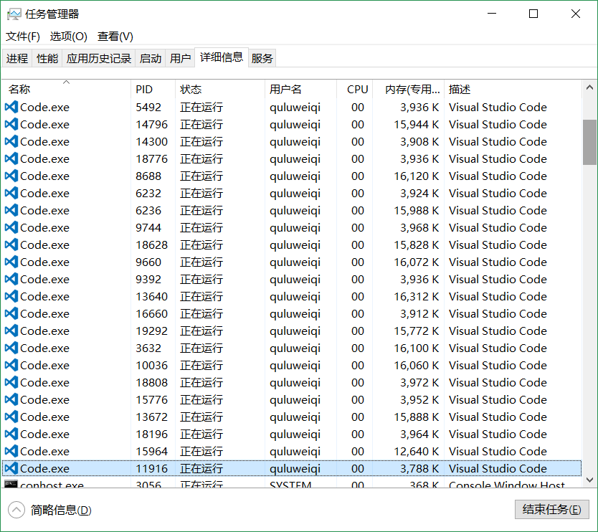Click the conhost.exe icon at the list bottom
Viewport: 598px width, 532px height.
coord(13,484)
